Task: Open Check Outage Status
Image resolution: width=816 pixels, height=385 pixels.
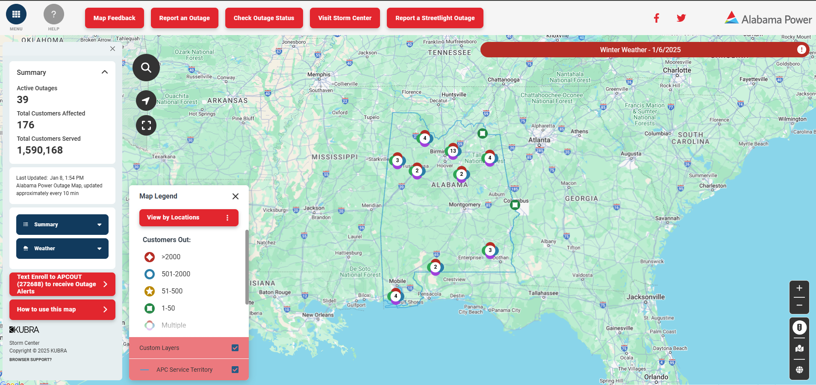Action: (x=264, y=18)
